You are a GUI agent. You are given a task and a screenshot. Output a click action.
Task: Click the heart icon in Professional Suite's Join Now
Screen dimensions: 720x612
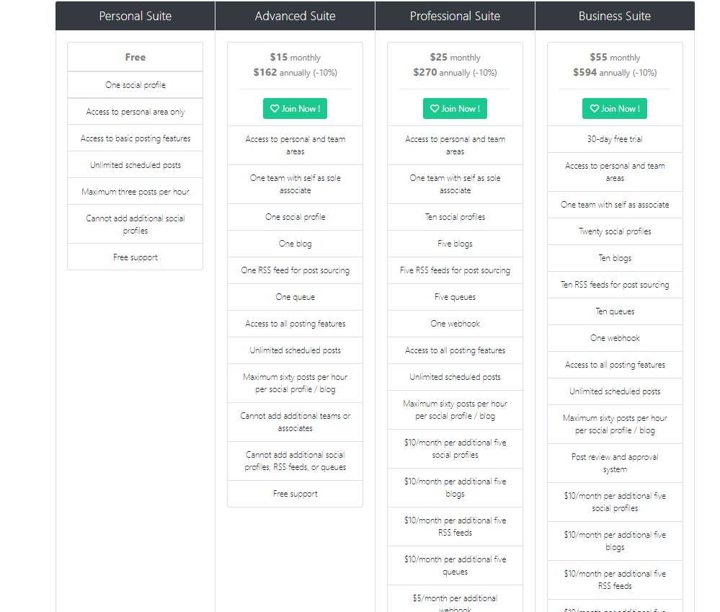(435, 109)
